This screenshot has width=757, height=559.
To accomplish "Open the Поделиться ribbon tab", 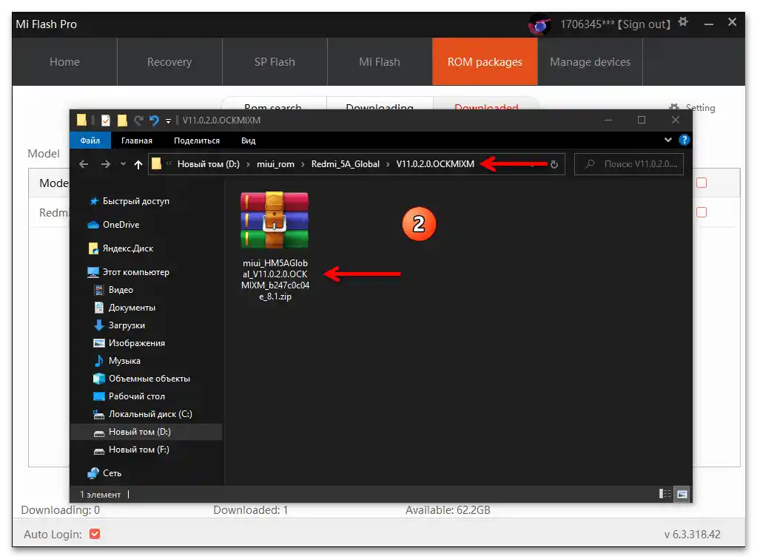I will point(197,140).
